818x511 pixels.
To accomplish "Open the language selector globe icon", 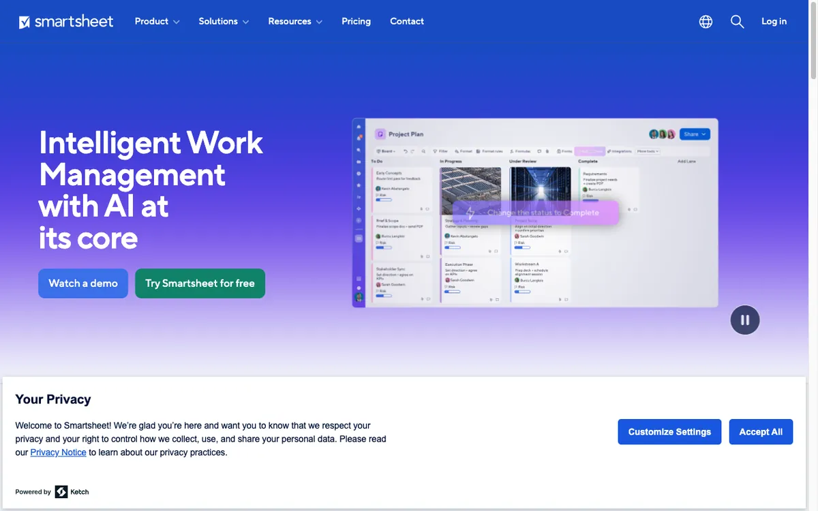I will (706, 22).
